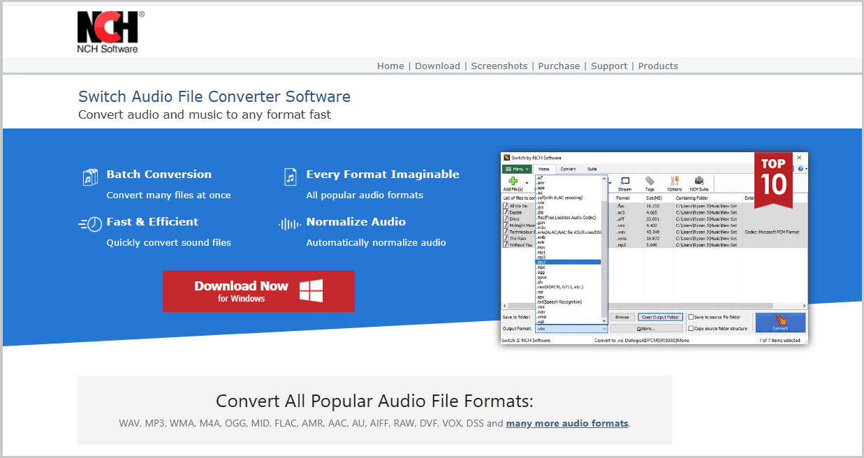Open Screenshots in the site navigation

pyautogui.click(x=499, y=66)
